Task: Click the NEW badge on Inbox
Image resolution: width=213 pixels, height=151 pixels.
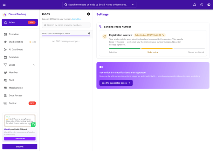Action: [x=32, y=23]
